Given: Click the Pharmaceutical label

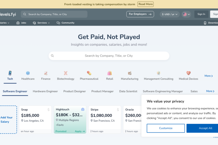Looking at the screenshot, I should pyautogui.click(x=89, y=79).
